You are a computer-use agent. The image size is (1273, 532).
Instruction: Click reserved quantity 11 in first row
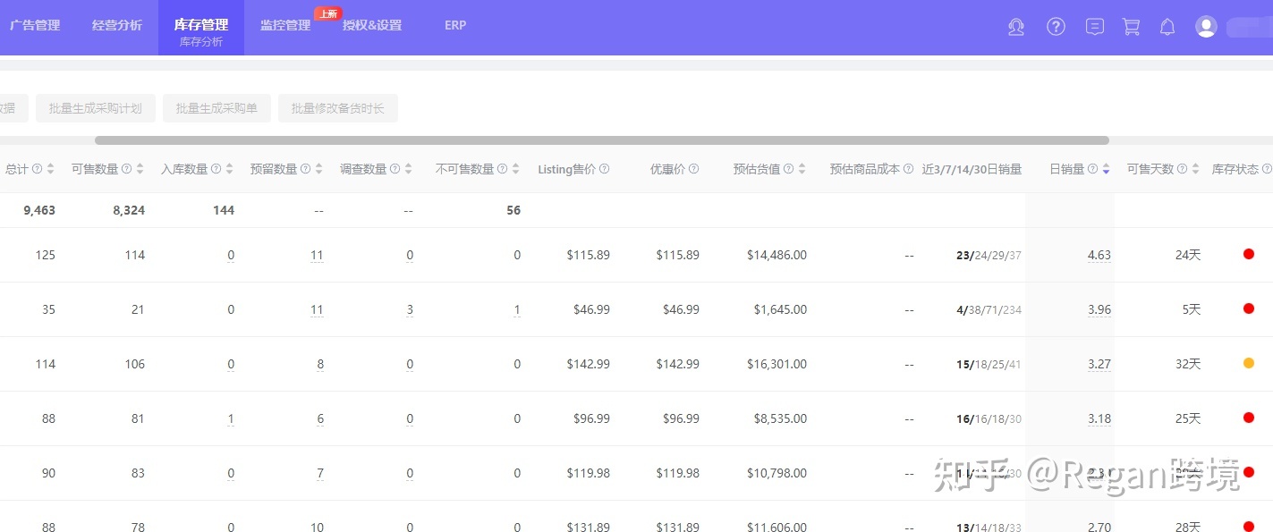(x=317, y=256)
